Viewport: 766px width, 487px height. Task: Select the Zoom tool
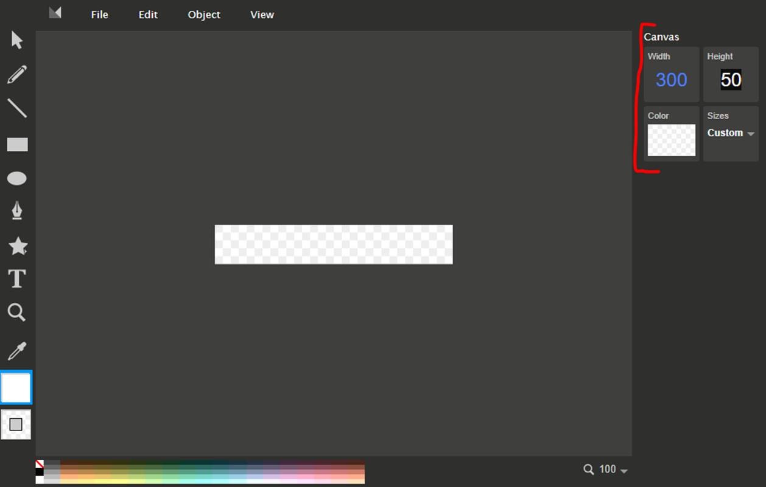coord(16,312)
